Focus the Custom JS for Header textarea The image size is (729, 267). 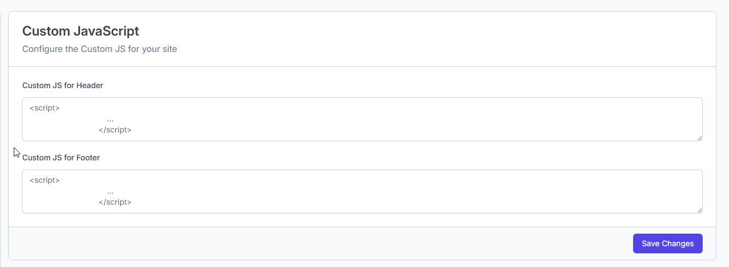click(362, 119)
